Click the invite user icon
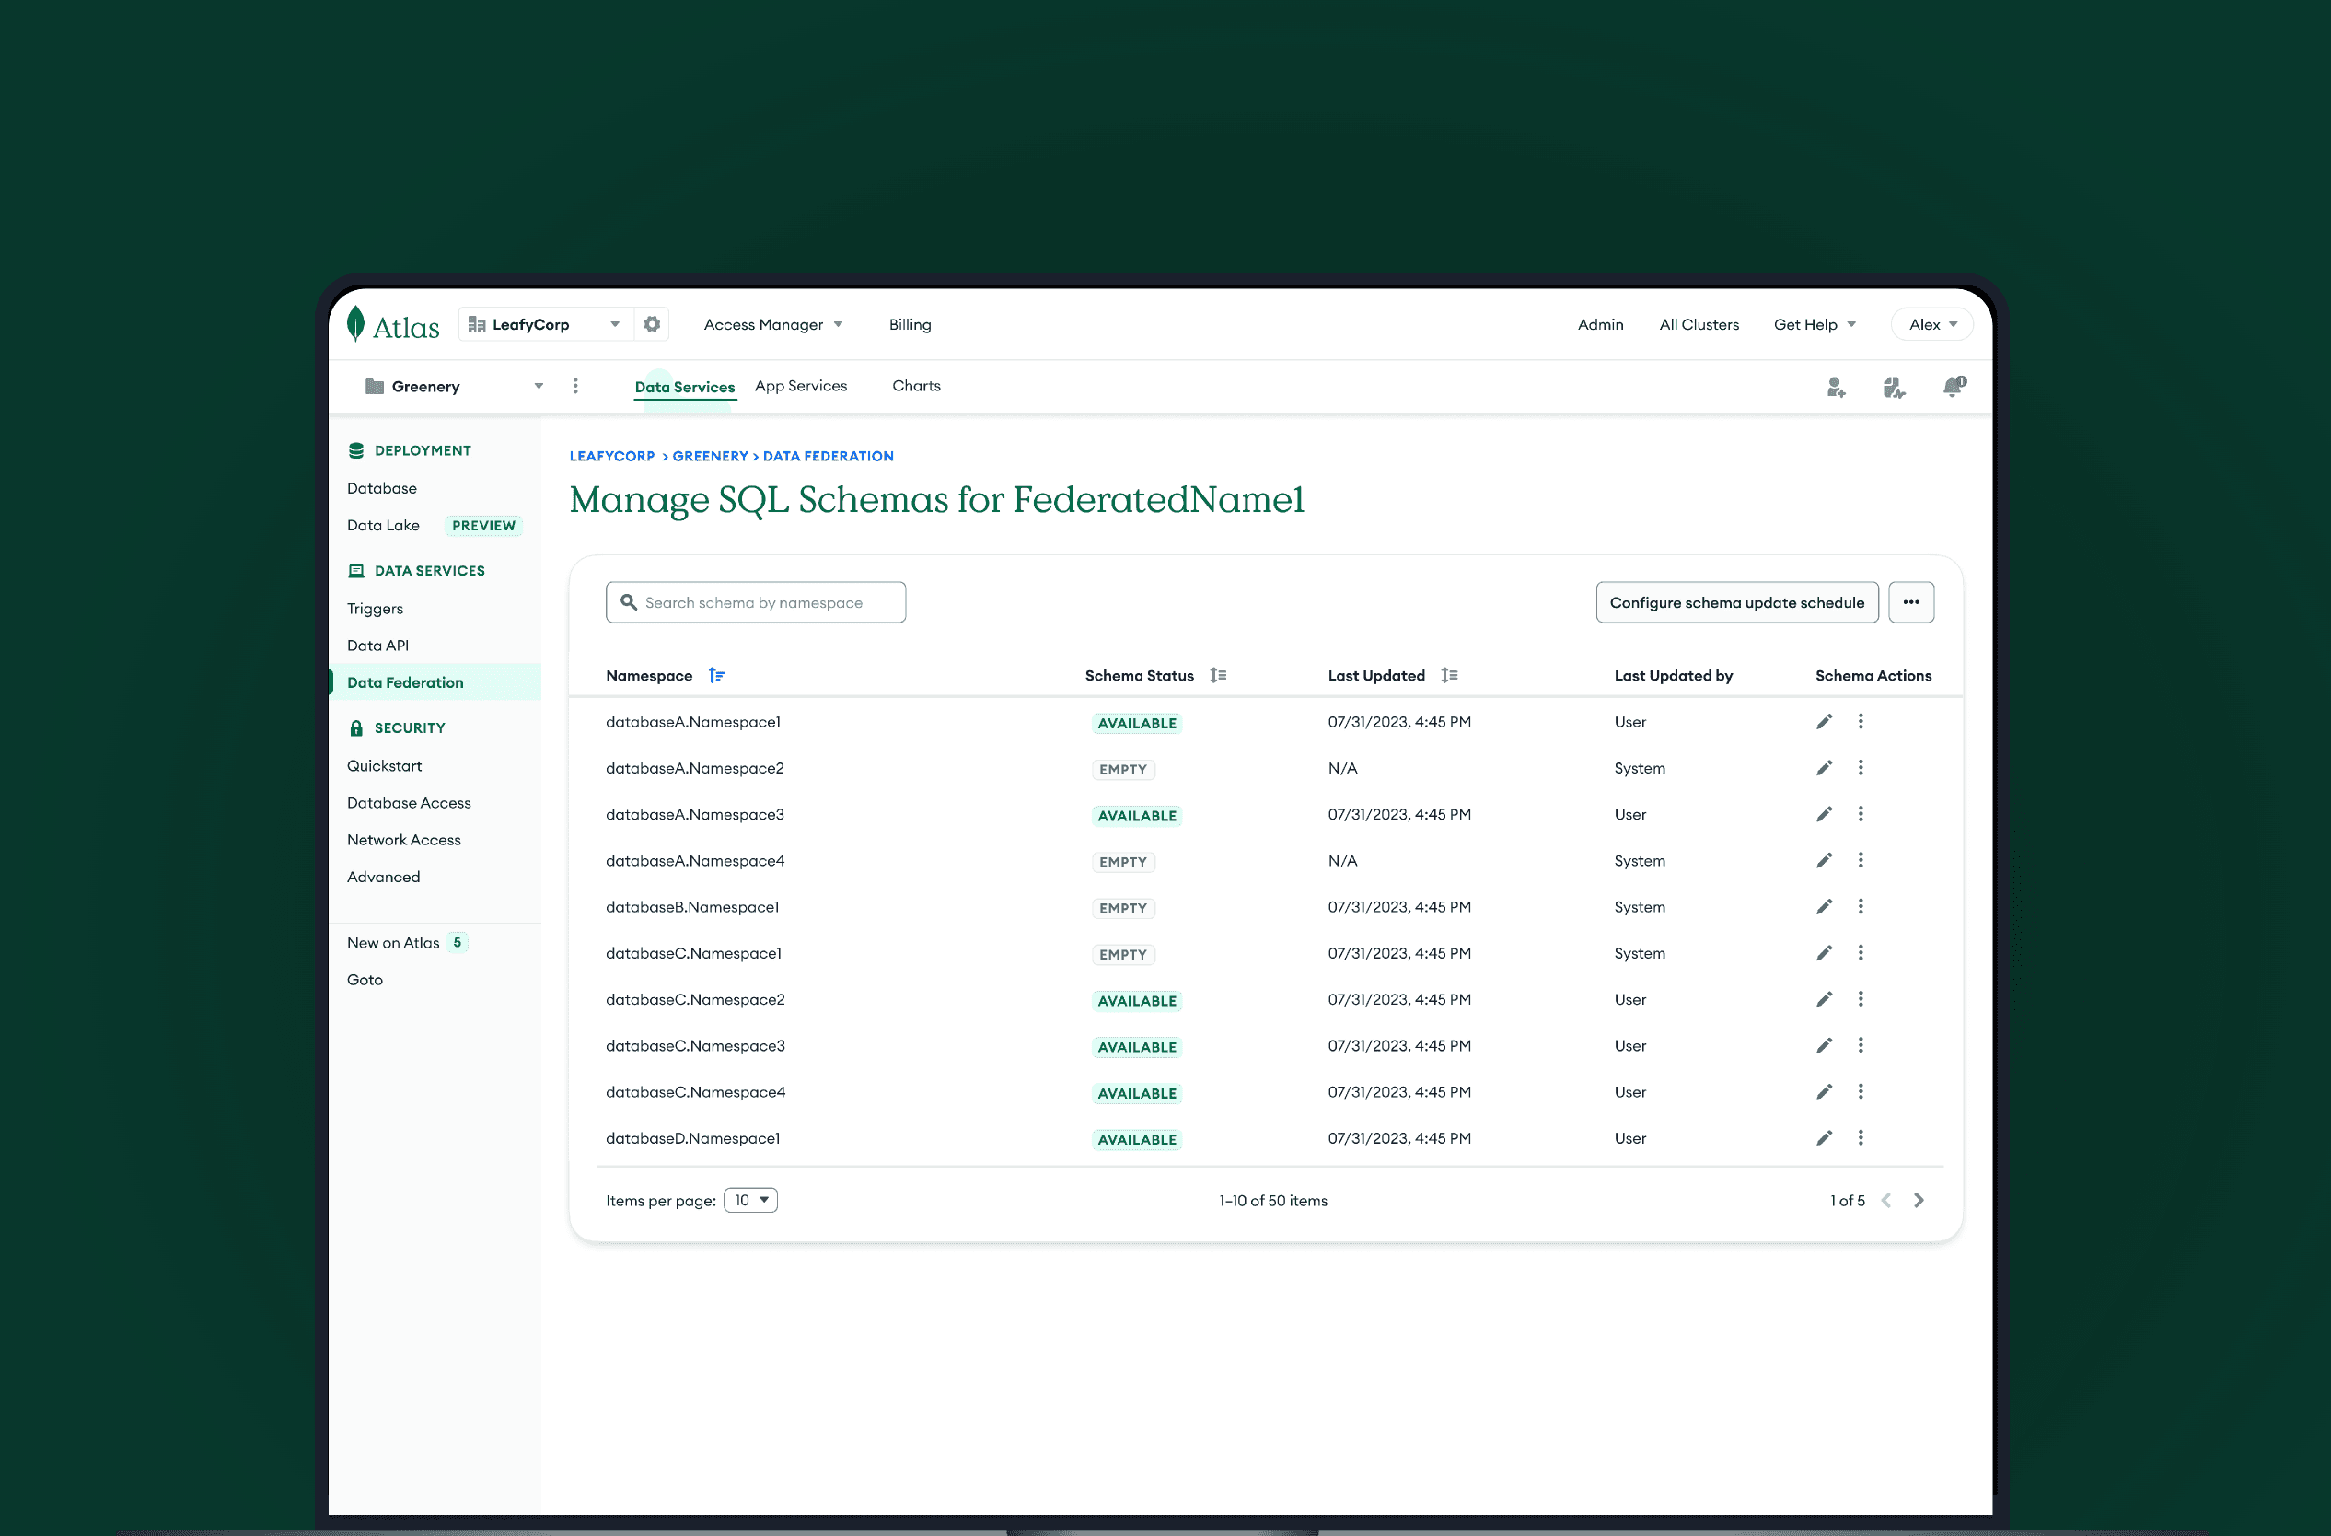This screenshot has height=1536, width=2331. [x=1836, y=387]
